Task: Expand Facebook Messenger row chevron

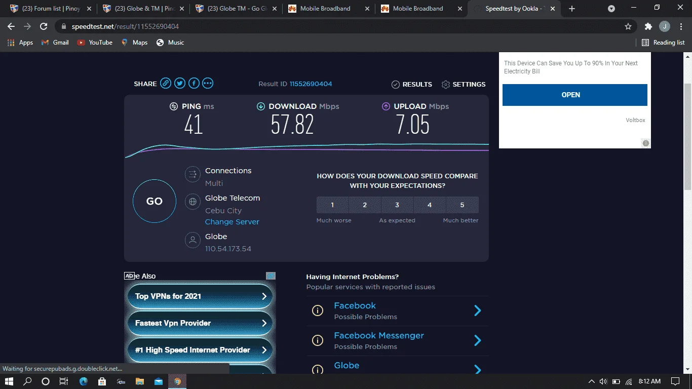Action: (x=477, y=340)
